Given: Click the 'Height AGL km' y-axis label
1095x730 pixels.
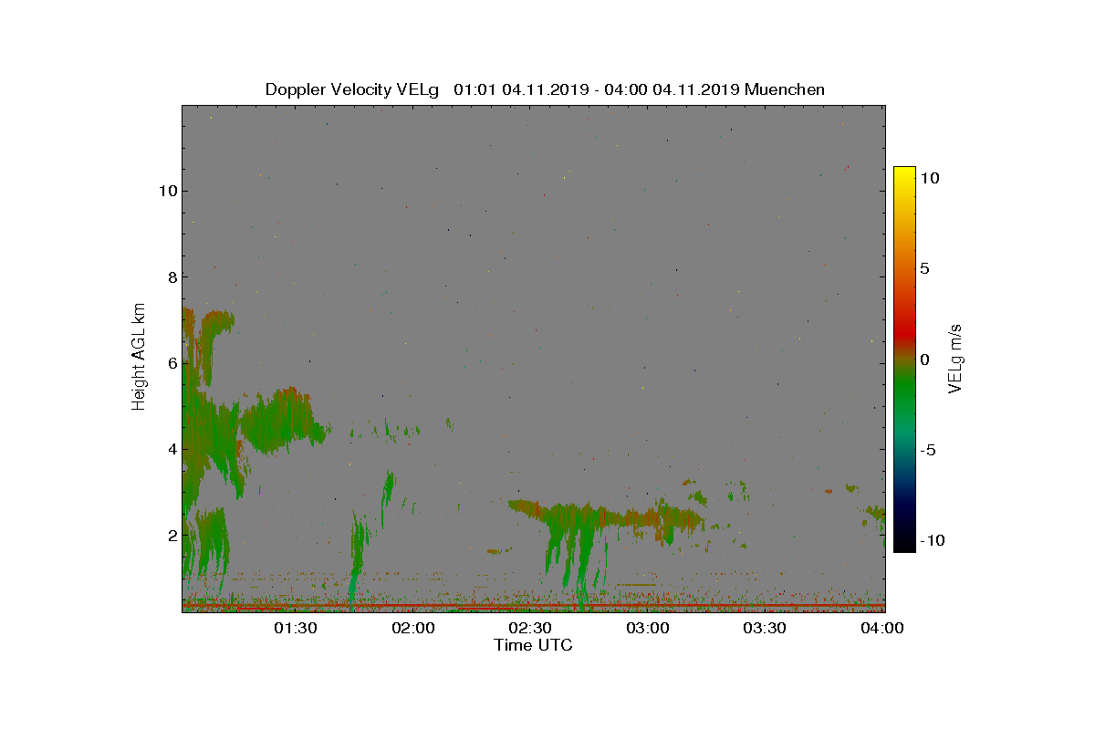Looking at the screenshot, I should 139,357.
